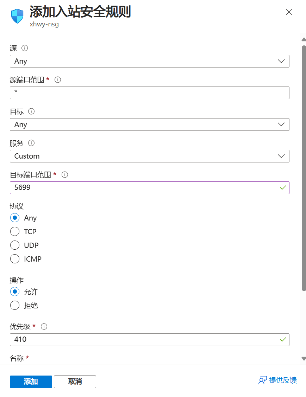Viewport: 306px width, 397px height.
Task: Click the feedback icon beside 提供反馈
Action: coord(263,380)
